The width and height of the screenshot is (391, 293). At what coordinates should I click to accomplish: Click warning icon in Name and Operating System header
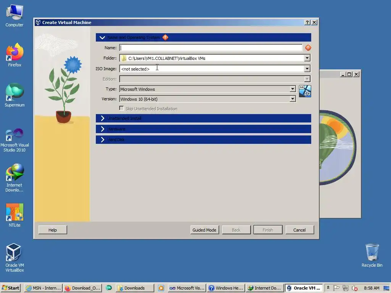point(165,37)
